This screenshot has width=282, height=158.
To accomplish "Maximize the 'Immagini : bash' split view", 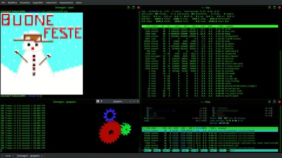I will 128,7.
